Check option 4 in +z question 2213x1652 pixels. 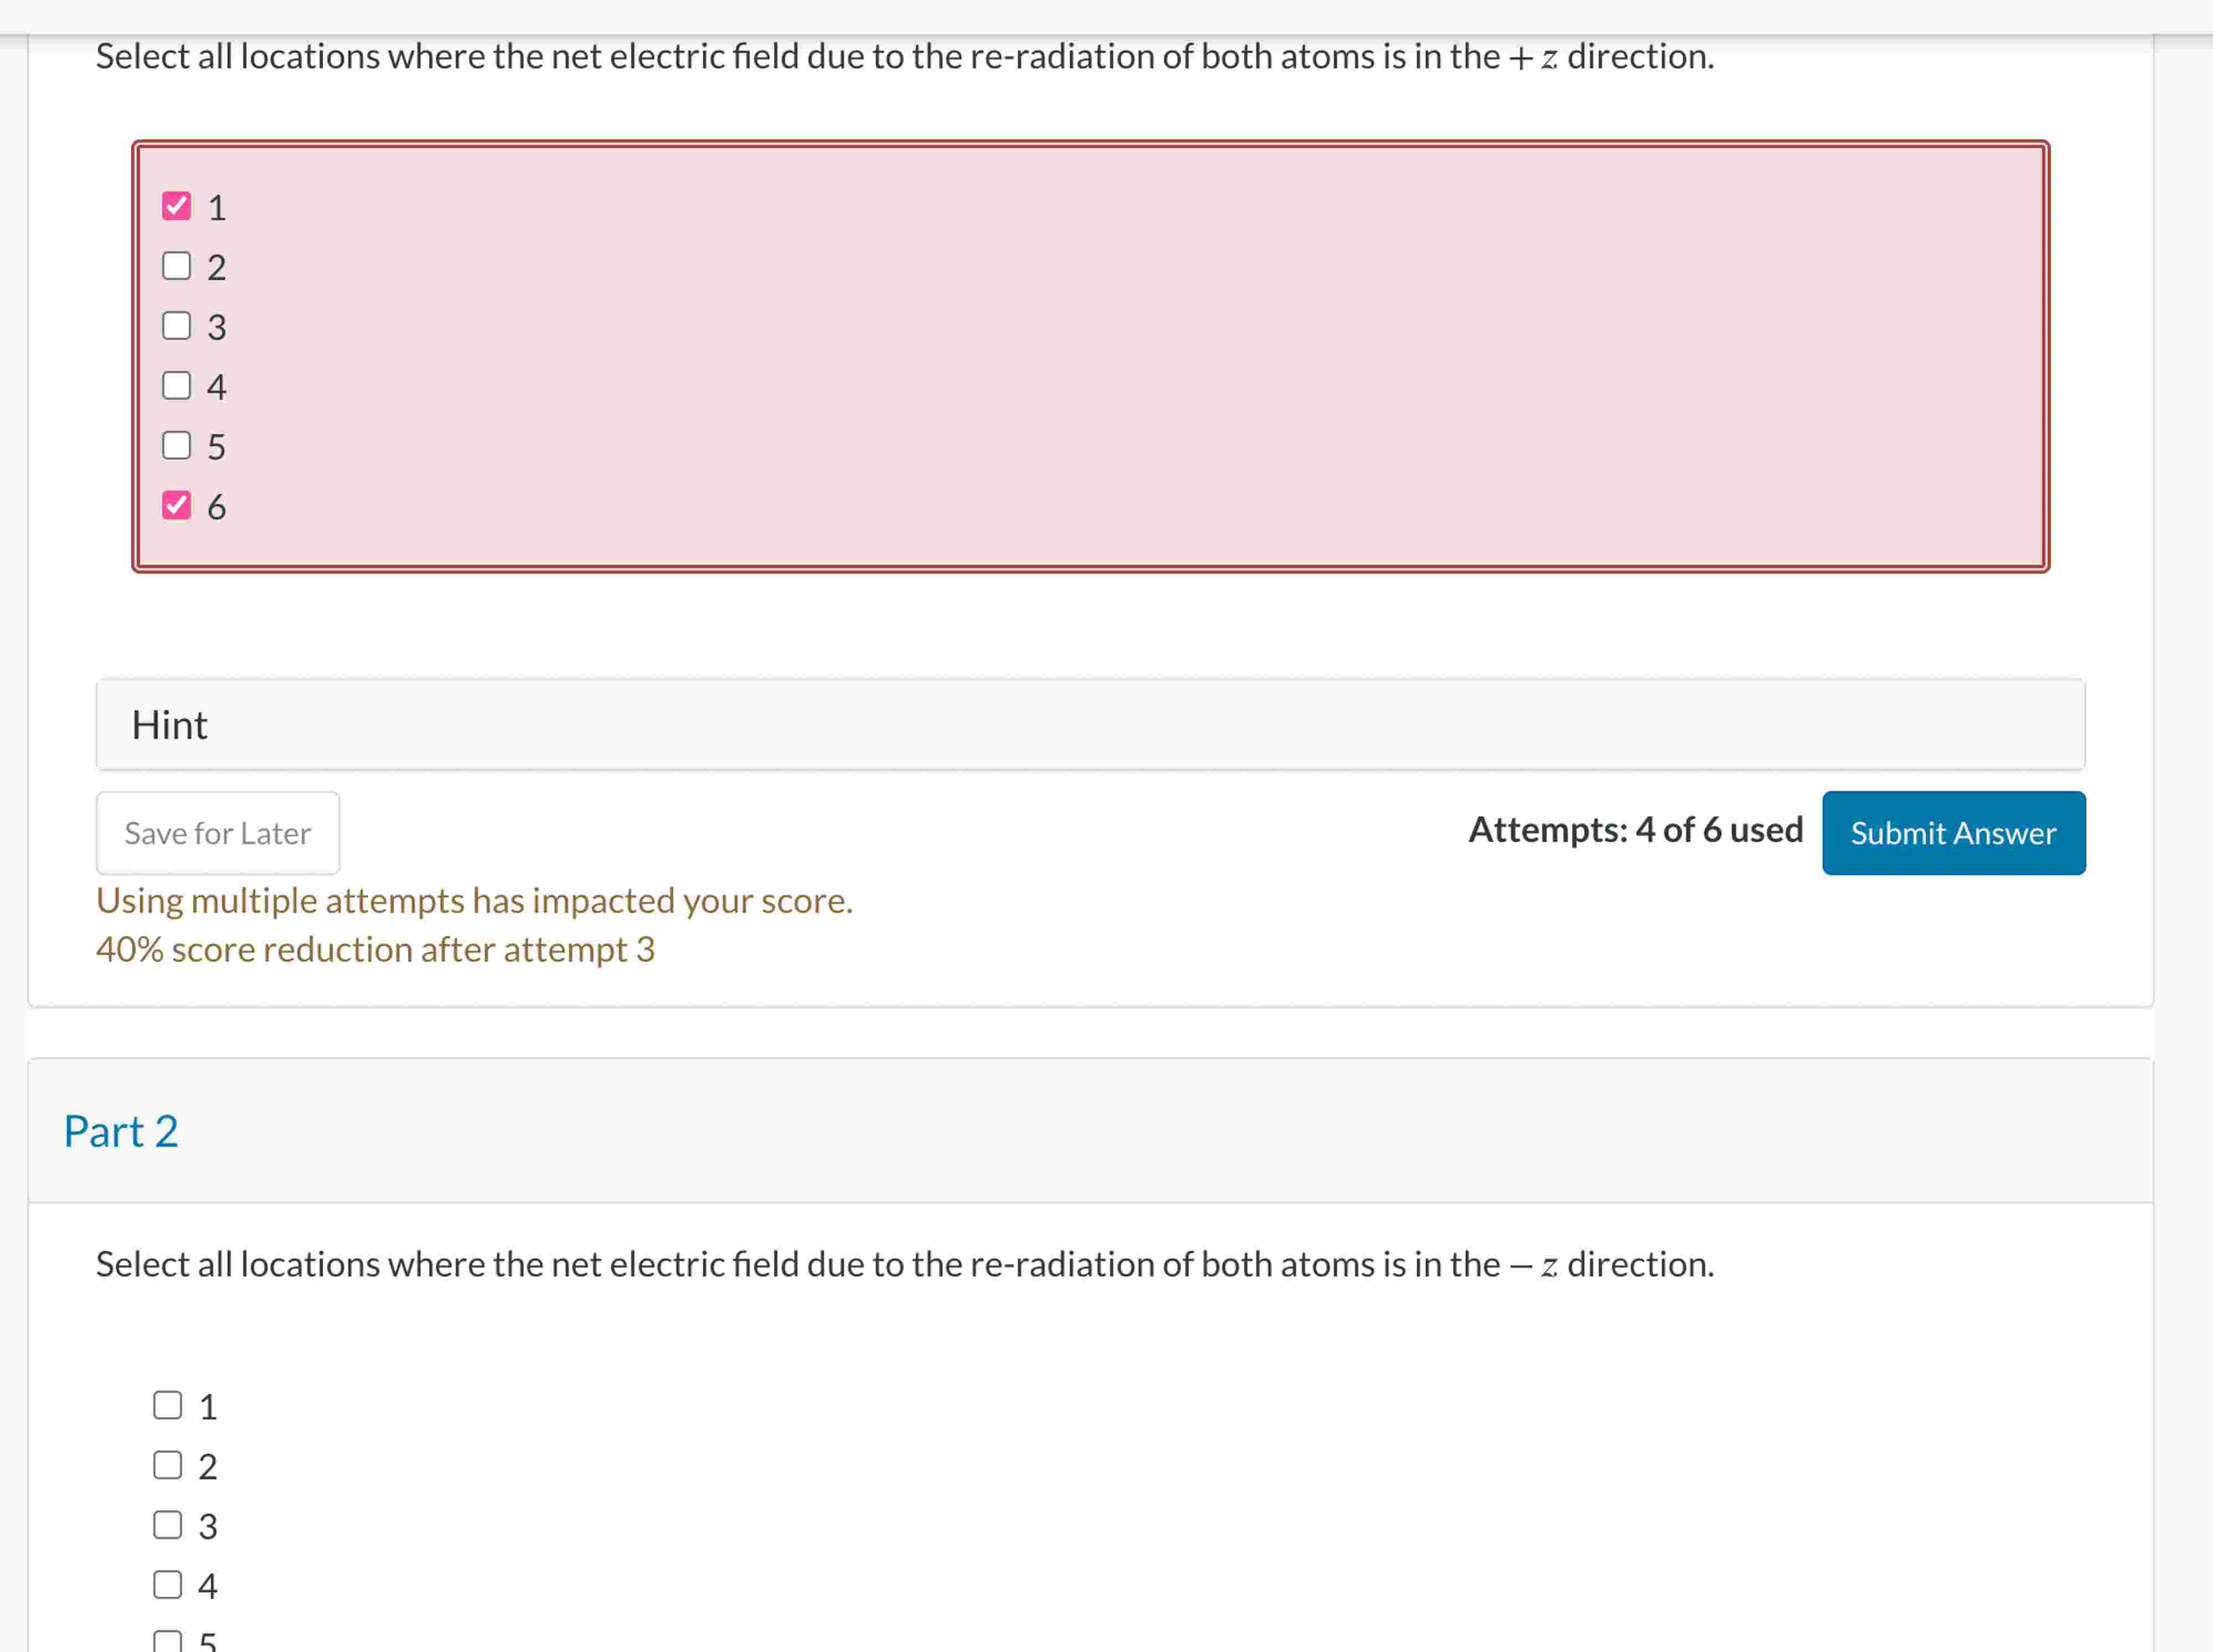[176, 386]
